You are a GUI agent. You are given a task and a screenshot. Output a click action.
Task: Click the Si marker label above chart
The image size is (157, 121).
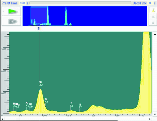coord(39,29)
